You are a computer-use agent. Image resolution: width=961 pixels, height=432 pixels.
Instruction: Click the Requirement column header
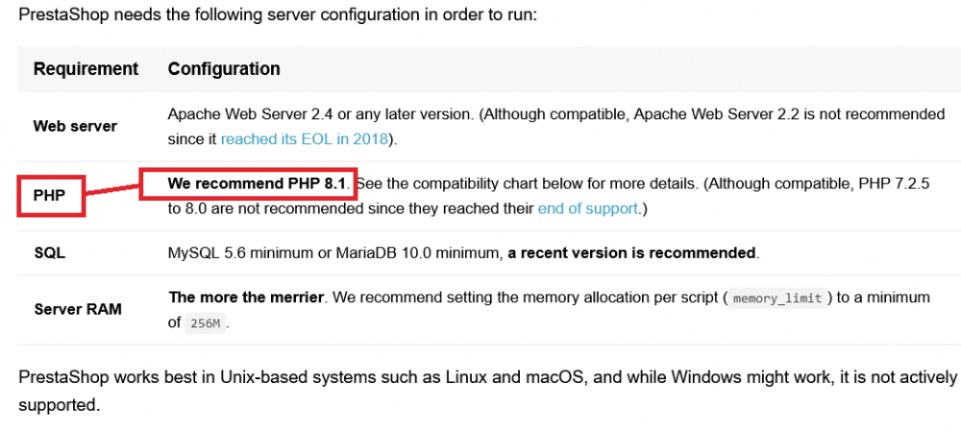pyautogui.click(x=86, y=69)
